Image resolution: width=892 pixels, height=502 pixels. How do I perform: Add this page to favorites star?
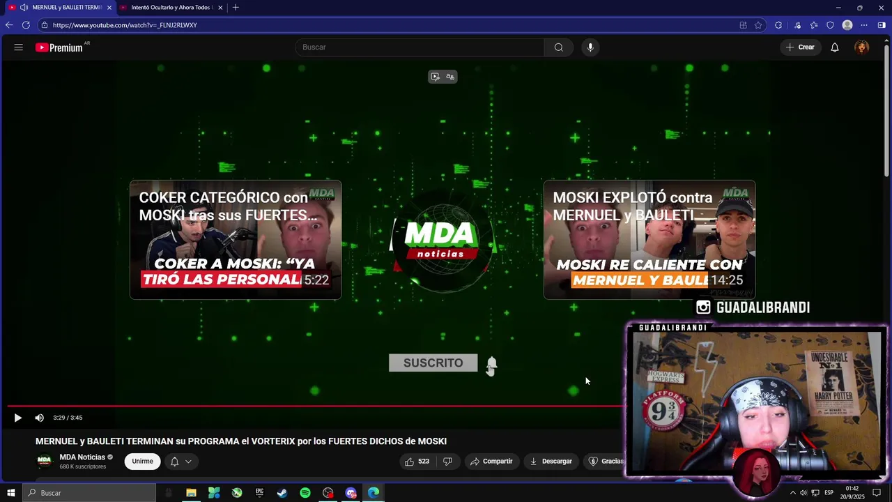(x=758, y=25)
